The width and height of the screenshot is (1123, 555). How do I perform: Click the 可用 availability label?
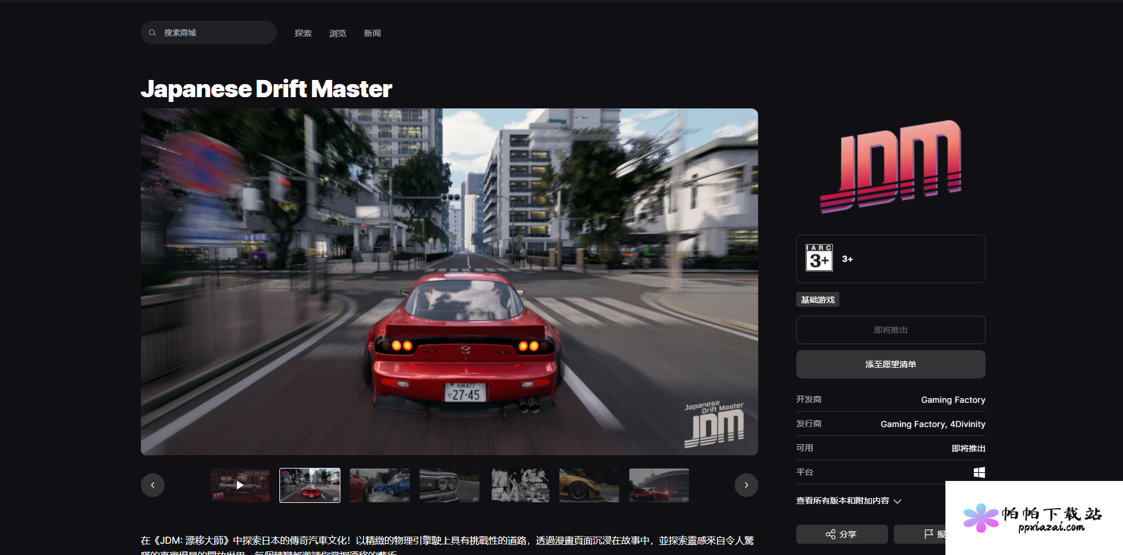click(x=805, y=448)
